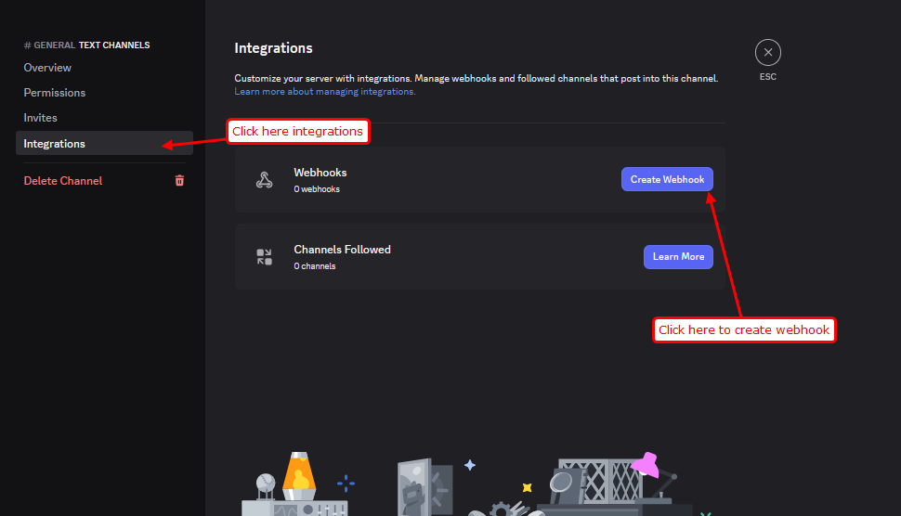Click the Webhooks title text
The image size is (901, 516).
point(320,173)
